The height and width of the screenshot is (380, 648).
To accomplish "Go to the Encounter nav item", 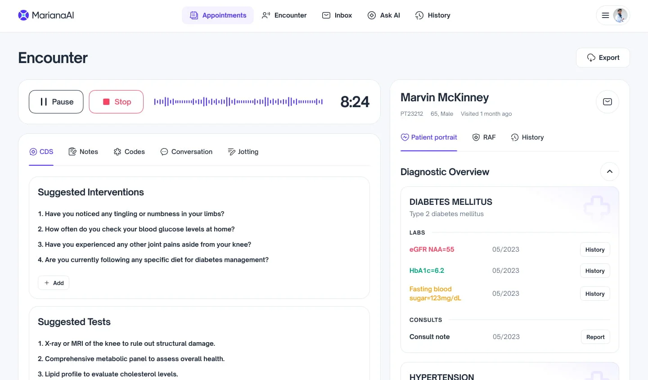I will tap(284, 15).
